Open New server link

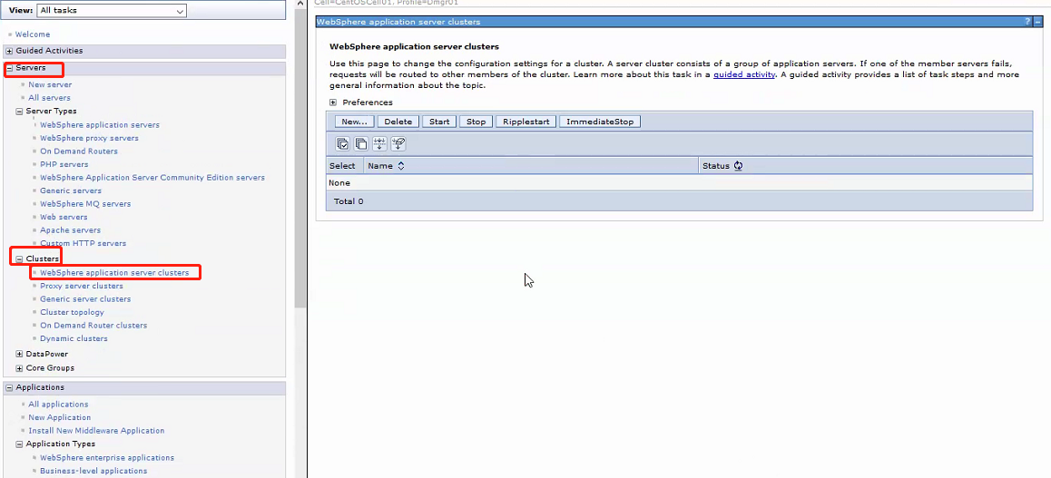click(x=50, y=85)
